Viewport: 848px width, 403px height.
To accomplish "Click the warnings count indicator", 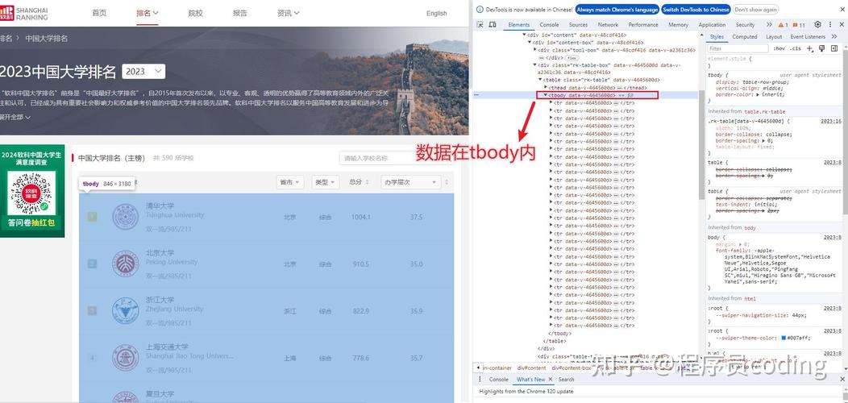I will (784, 25).
